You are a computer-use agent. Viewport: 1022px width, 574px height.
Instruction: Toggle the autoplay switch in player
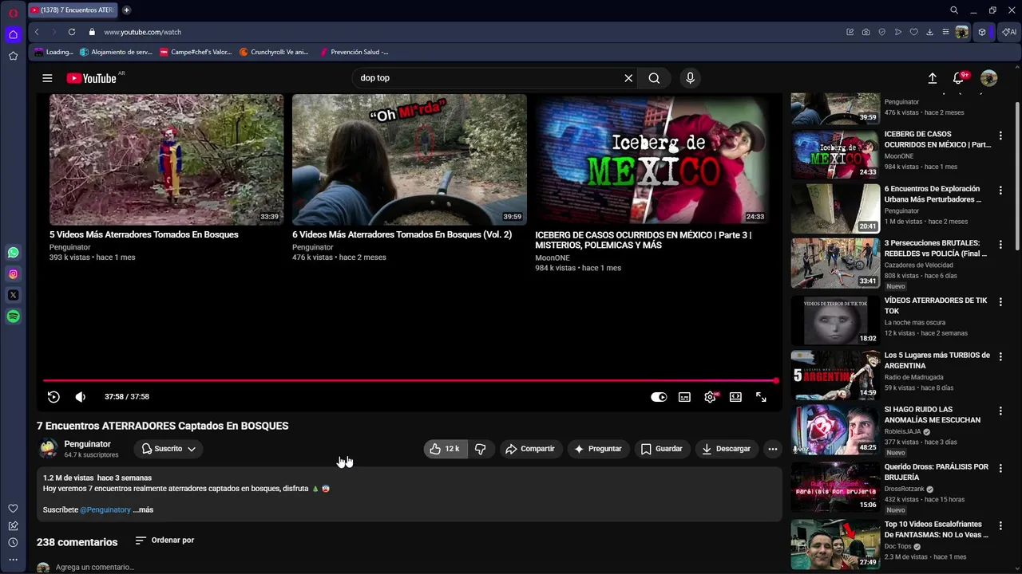[x=659, y=397]
